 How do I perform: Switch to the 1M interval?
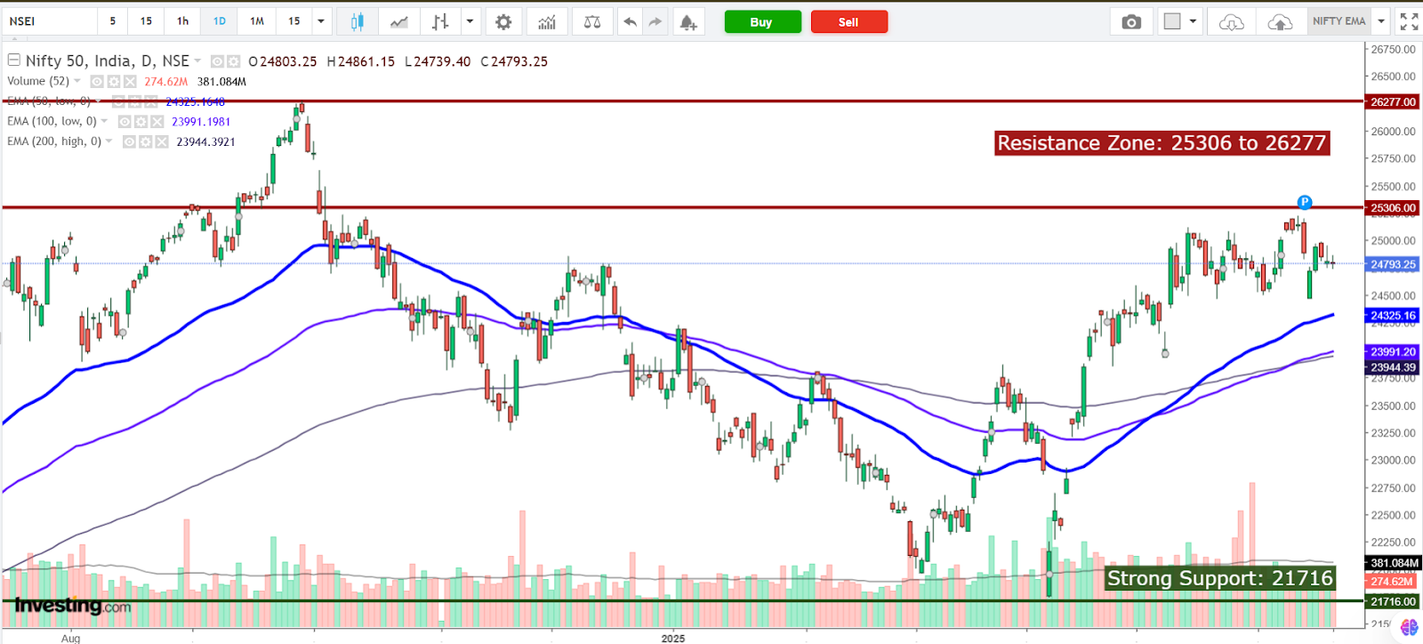pyautogui.click(x=257, y=21)
